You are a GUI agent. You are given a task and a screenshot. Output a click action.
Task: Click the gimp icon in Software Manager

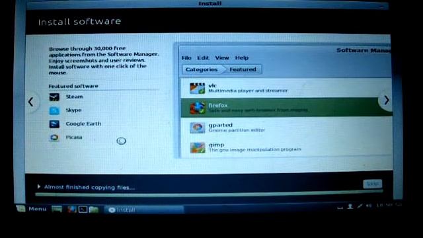[198, 147]
